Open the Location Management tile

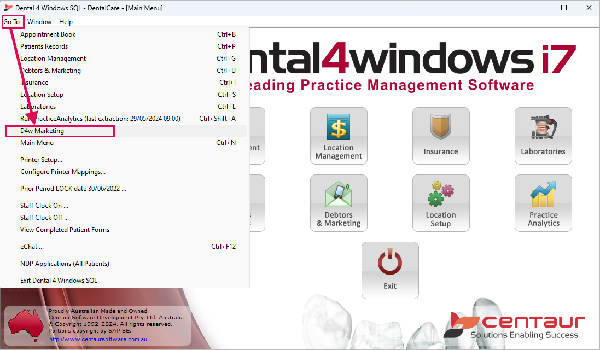point(339,136)
